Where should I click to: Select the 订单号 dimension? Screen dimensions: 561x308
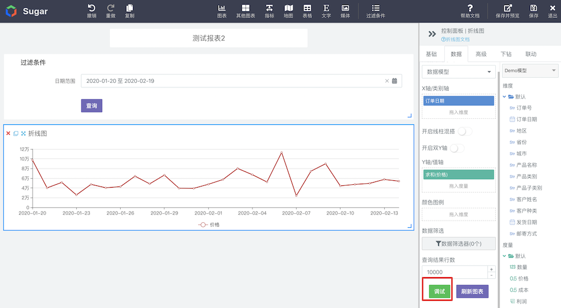pos(524,108)
